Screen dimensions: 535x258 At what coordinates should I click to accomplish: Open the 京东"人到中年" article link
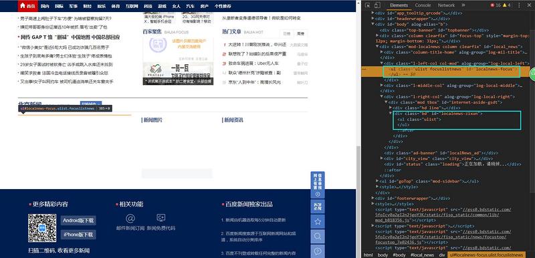(x=255, y=82)
